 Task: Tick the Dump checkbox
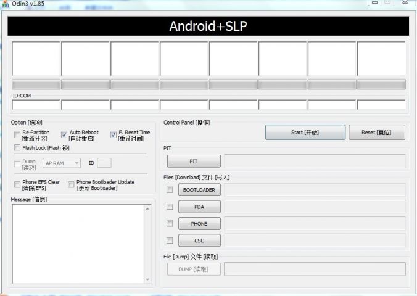pyautogui.click(x=17, y=163)
